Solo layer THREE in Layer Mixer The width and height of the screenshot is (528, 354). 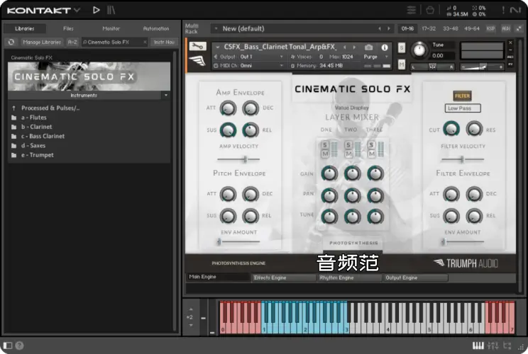371,145
